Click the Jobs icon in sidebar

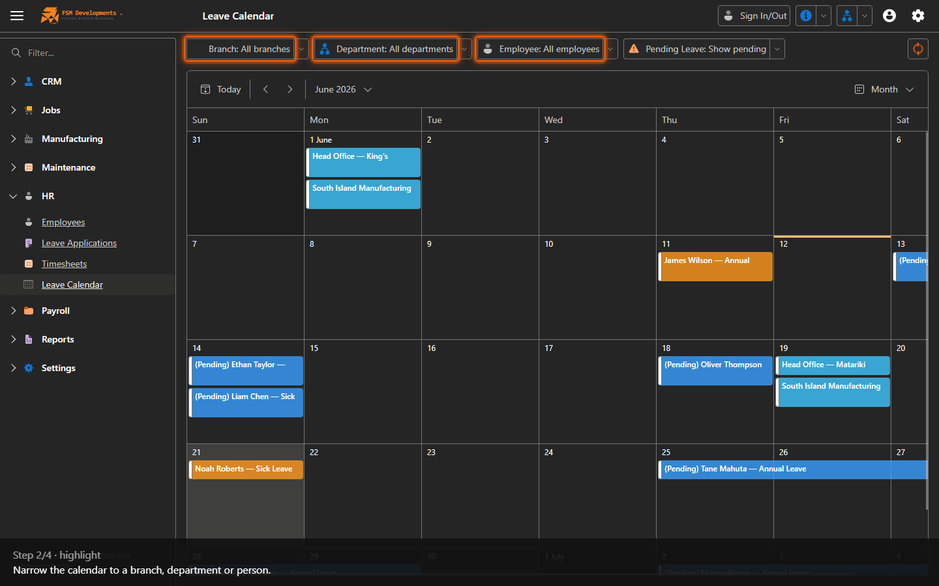(29, 110)
